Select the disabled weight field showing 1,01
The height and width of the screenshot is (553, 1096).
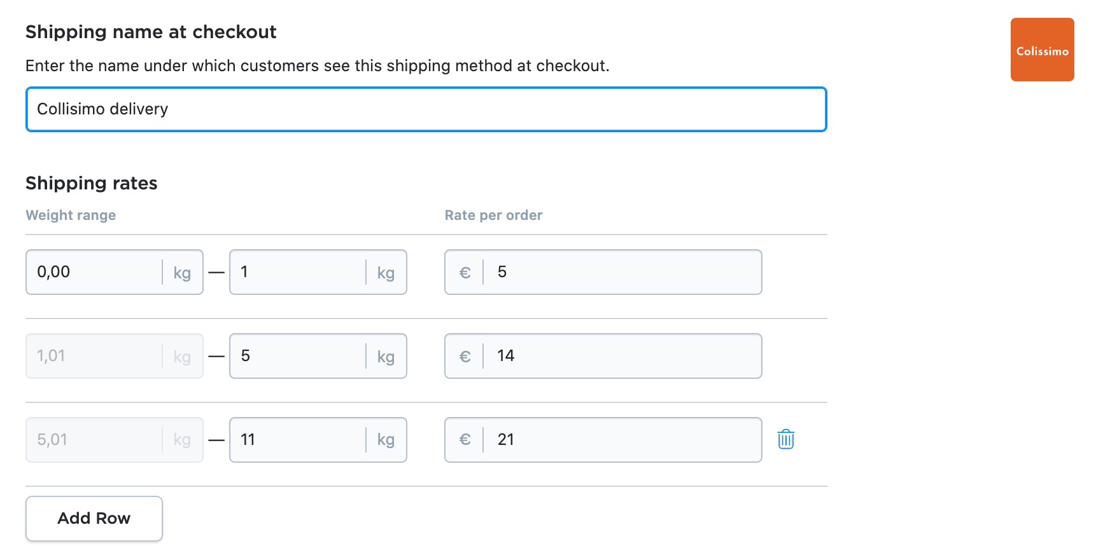95,356
